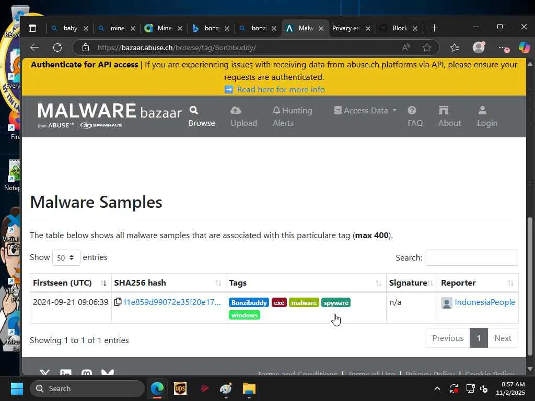Viewport: 535px width, 401px height.
Task: Go back to the previous page
Action: tap(34, 48)
